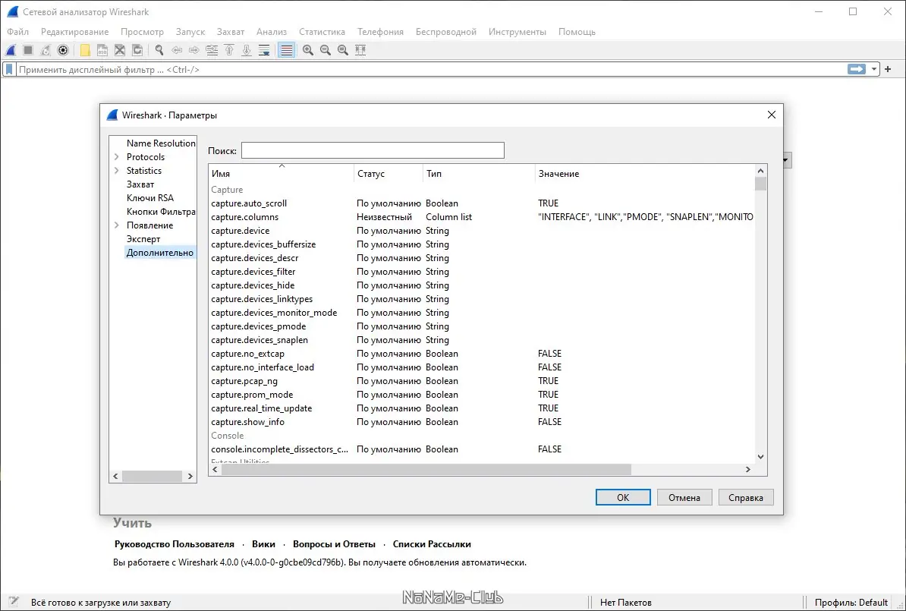Viewport: 906px width, 611px height.
Task: Toggle packet colorization in toolbar
Action: point(287,50)
